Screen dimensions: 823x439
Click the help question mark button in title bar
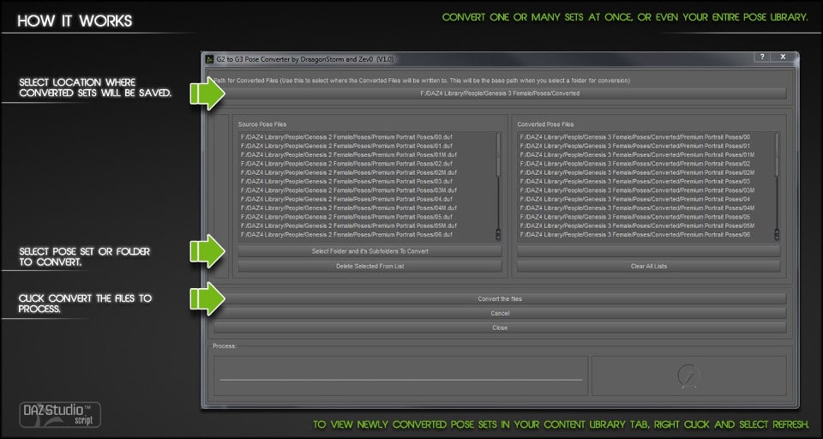761,57
